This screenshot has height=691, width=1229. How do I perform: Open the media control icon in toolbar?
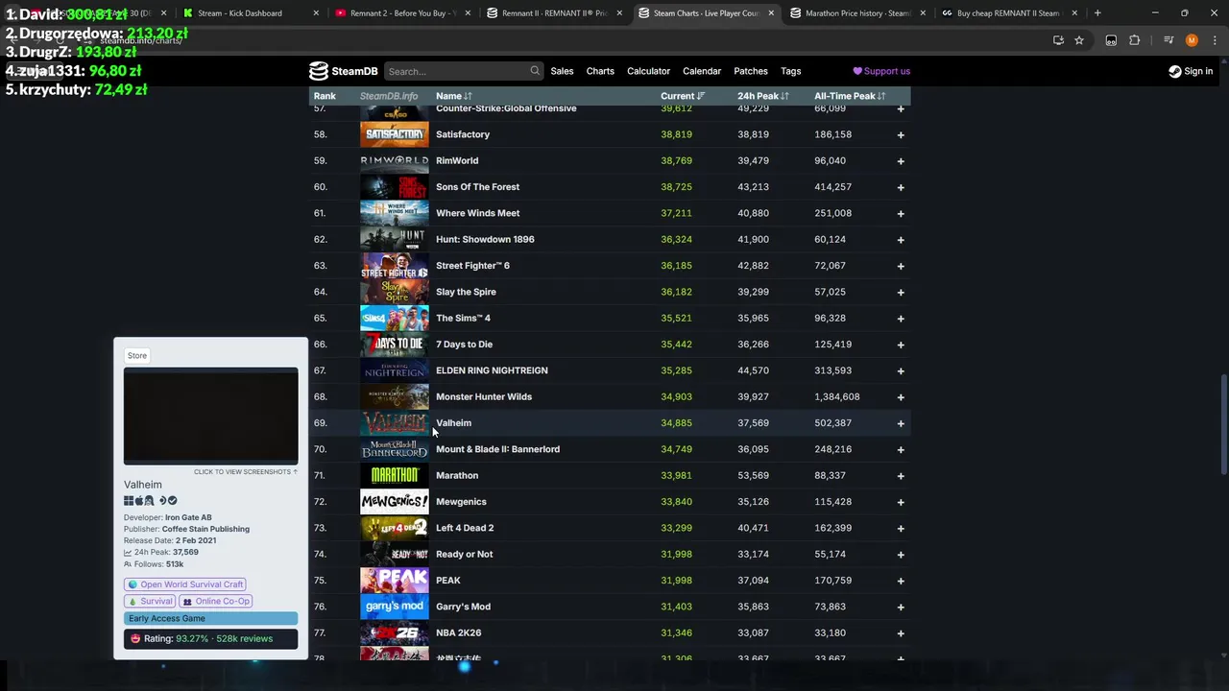(1169, 40)
